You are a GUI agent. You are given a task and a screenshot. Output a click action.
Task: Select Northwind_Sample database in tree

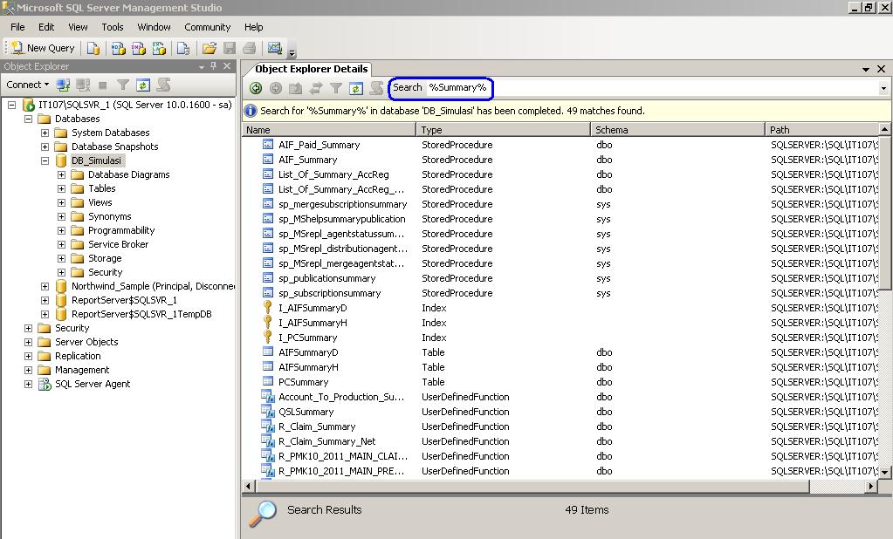click(x=153, y=286)
